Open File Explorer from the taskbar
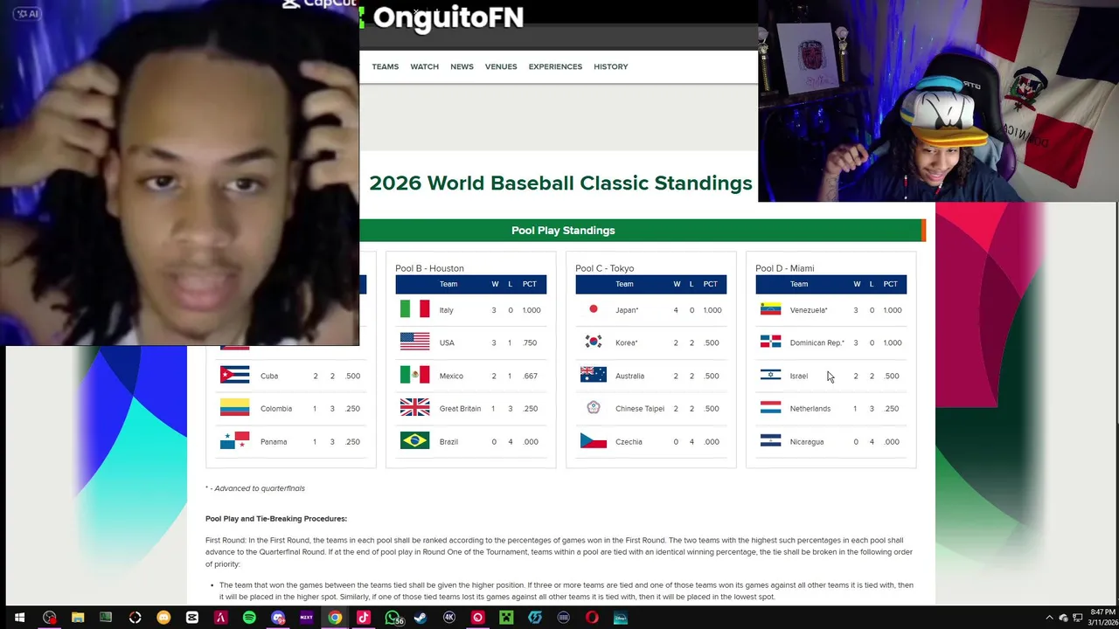Image resolution: width=1119 pixels, height=629 pixels. 78,618
